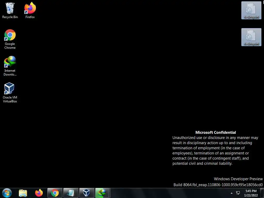Click the Show desktop button
Image resolution: width=264 pixels, height=198 pixels.
point(262,193)
